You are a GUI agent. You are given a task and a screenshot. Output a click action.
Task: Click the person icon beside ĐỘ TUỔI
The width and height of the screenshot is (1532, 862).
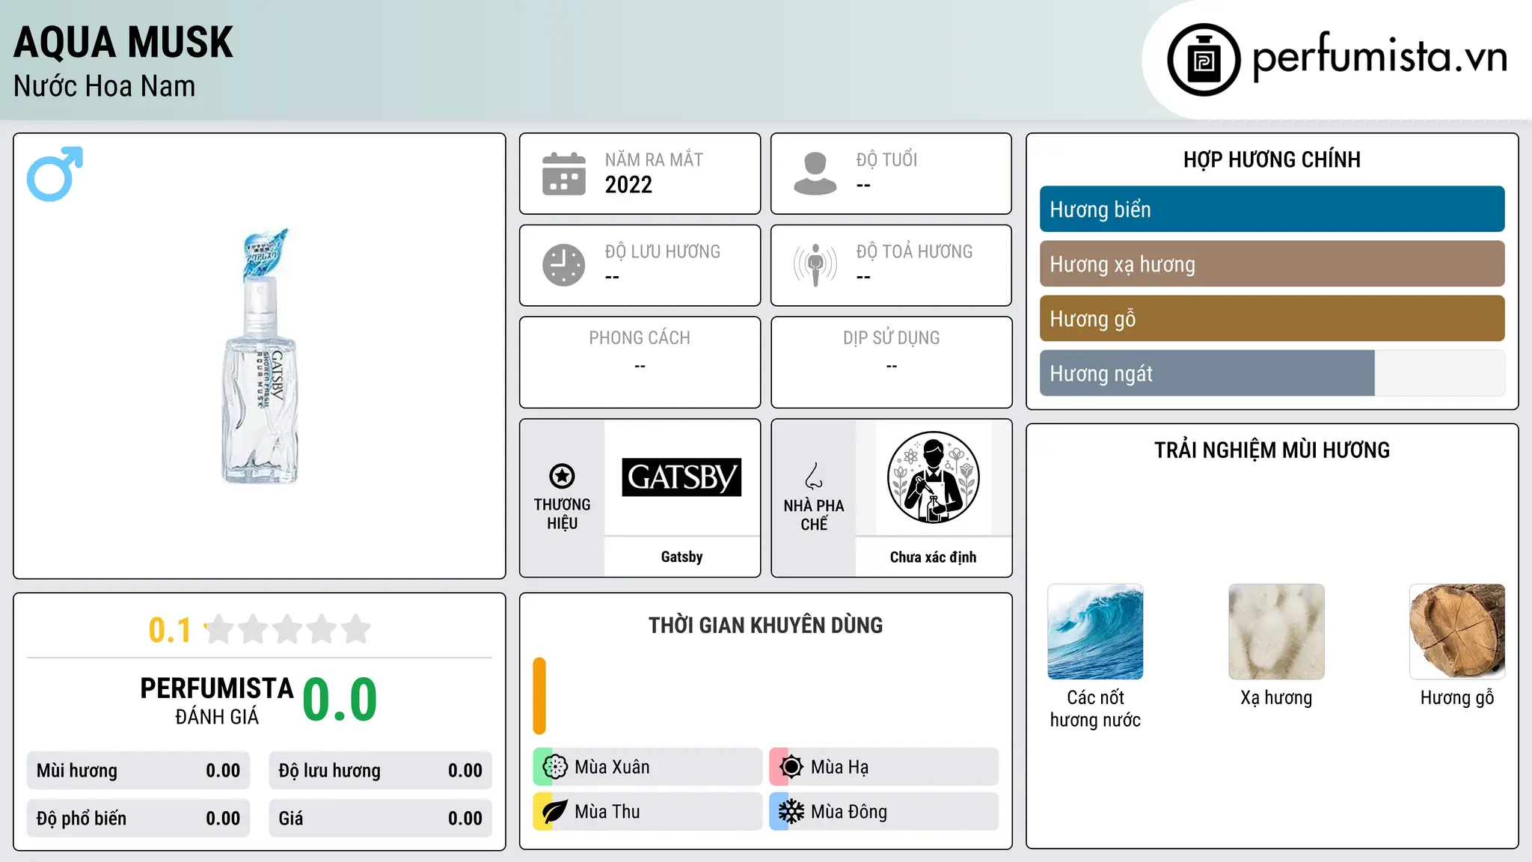pyautogui.click(x=815, y=174)
